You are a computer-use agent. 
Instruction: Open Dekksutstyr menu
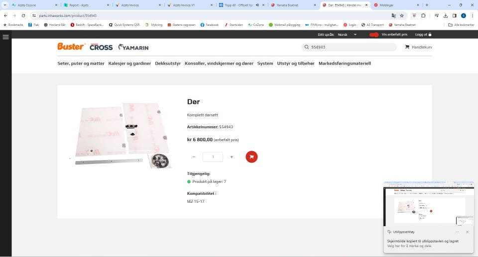tap(168, 63)
